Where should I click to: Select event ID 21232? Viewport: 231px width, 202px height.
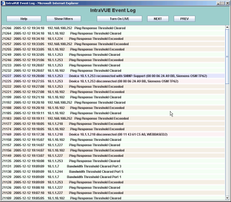pyautogui.click(x=6, y=71)
